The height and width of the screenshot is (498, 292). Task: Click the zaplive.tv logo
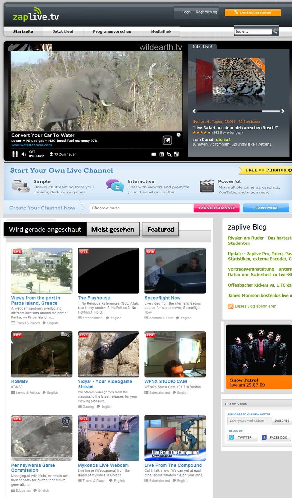(x=36, y=15)
